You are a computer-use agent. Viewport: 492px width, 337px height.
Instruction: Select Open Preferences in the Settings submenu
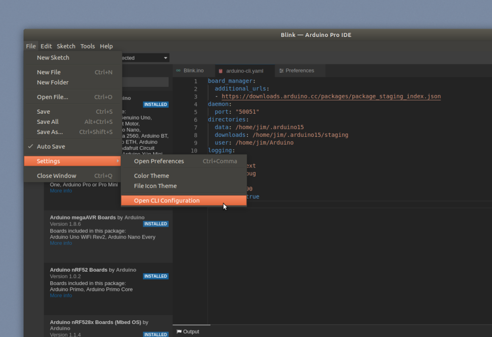(x=184, y=161)
